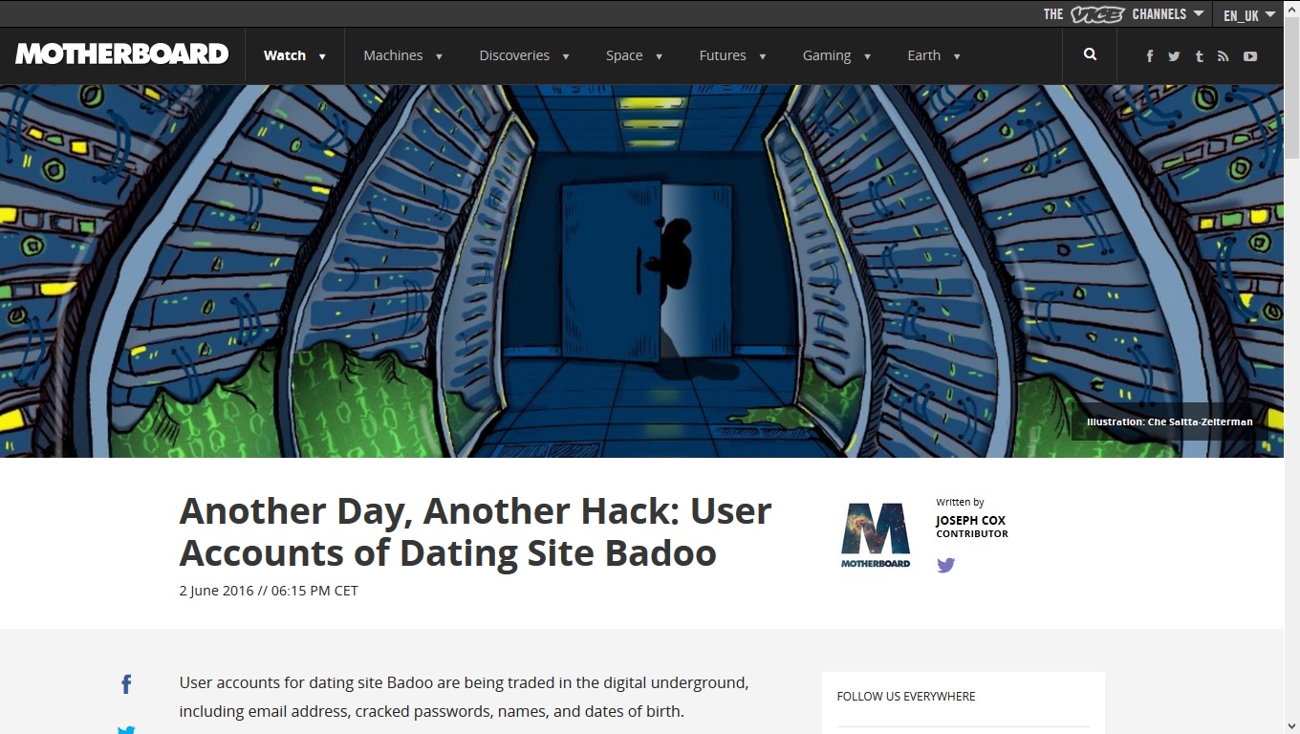Open the Futures section
The width and height of the screenshot is (1300, 734).
click(x=723, y=55)
